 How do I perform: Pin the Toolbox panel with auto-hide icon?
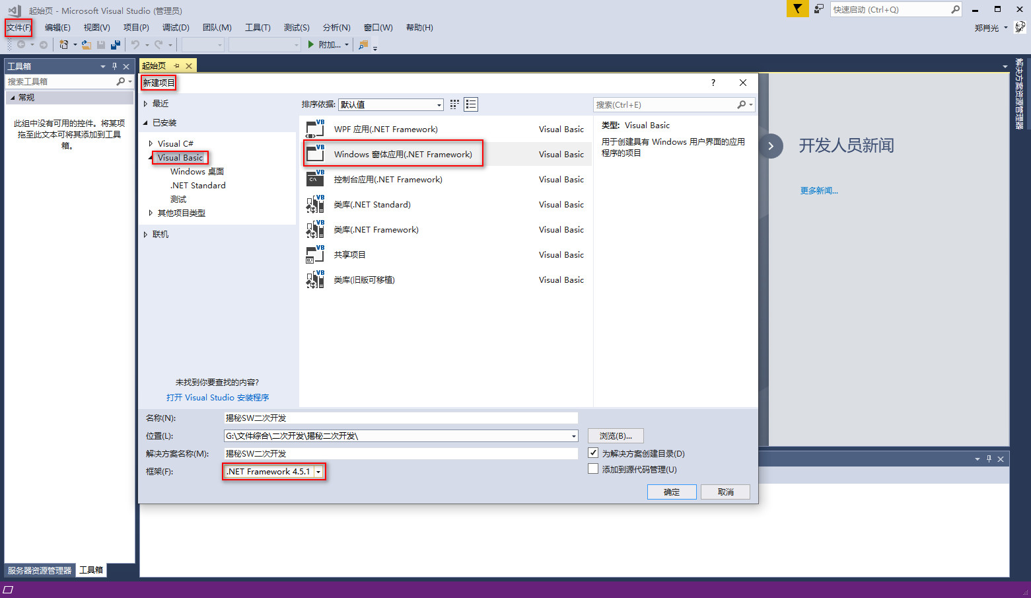click(114, 66)
